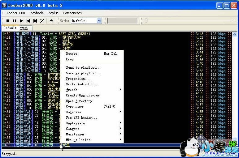This screenshot has width=239, height=158.
Task: Click the Stop playback button
Action: (x=8, y=21)
